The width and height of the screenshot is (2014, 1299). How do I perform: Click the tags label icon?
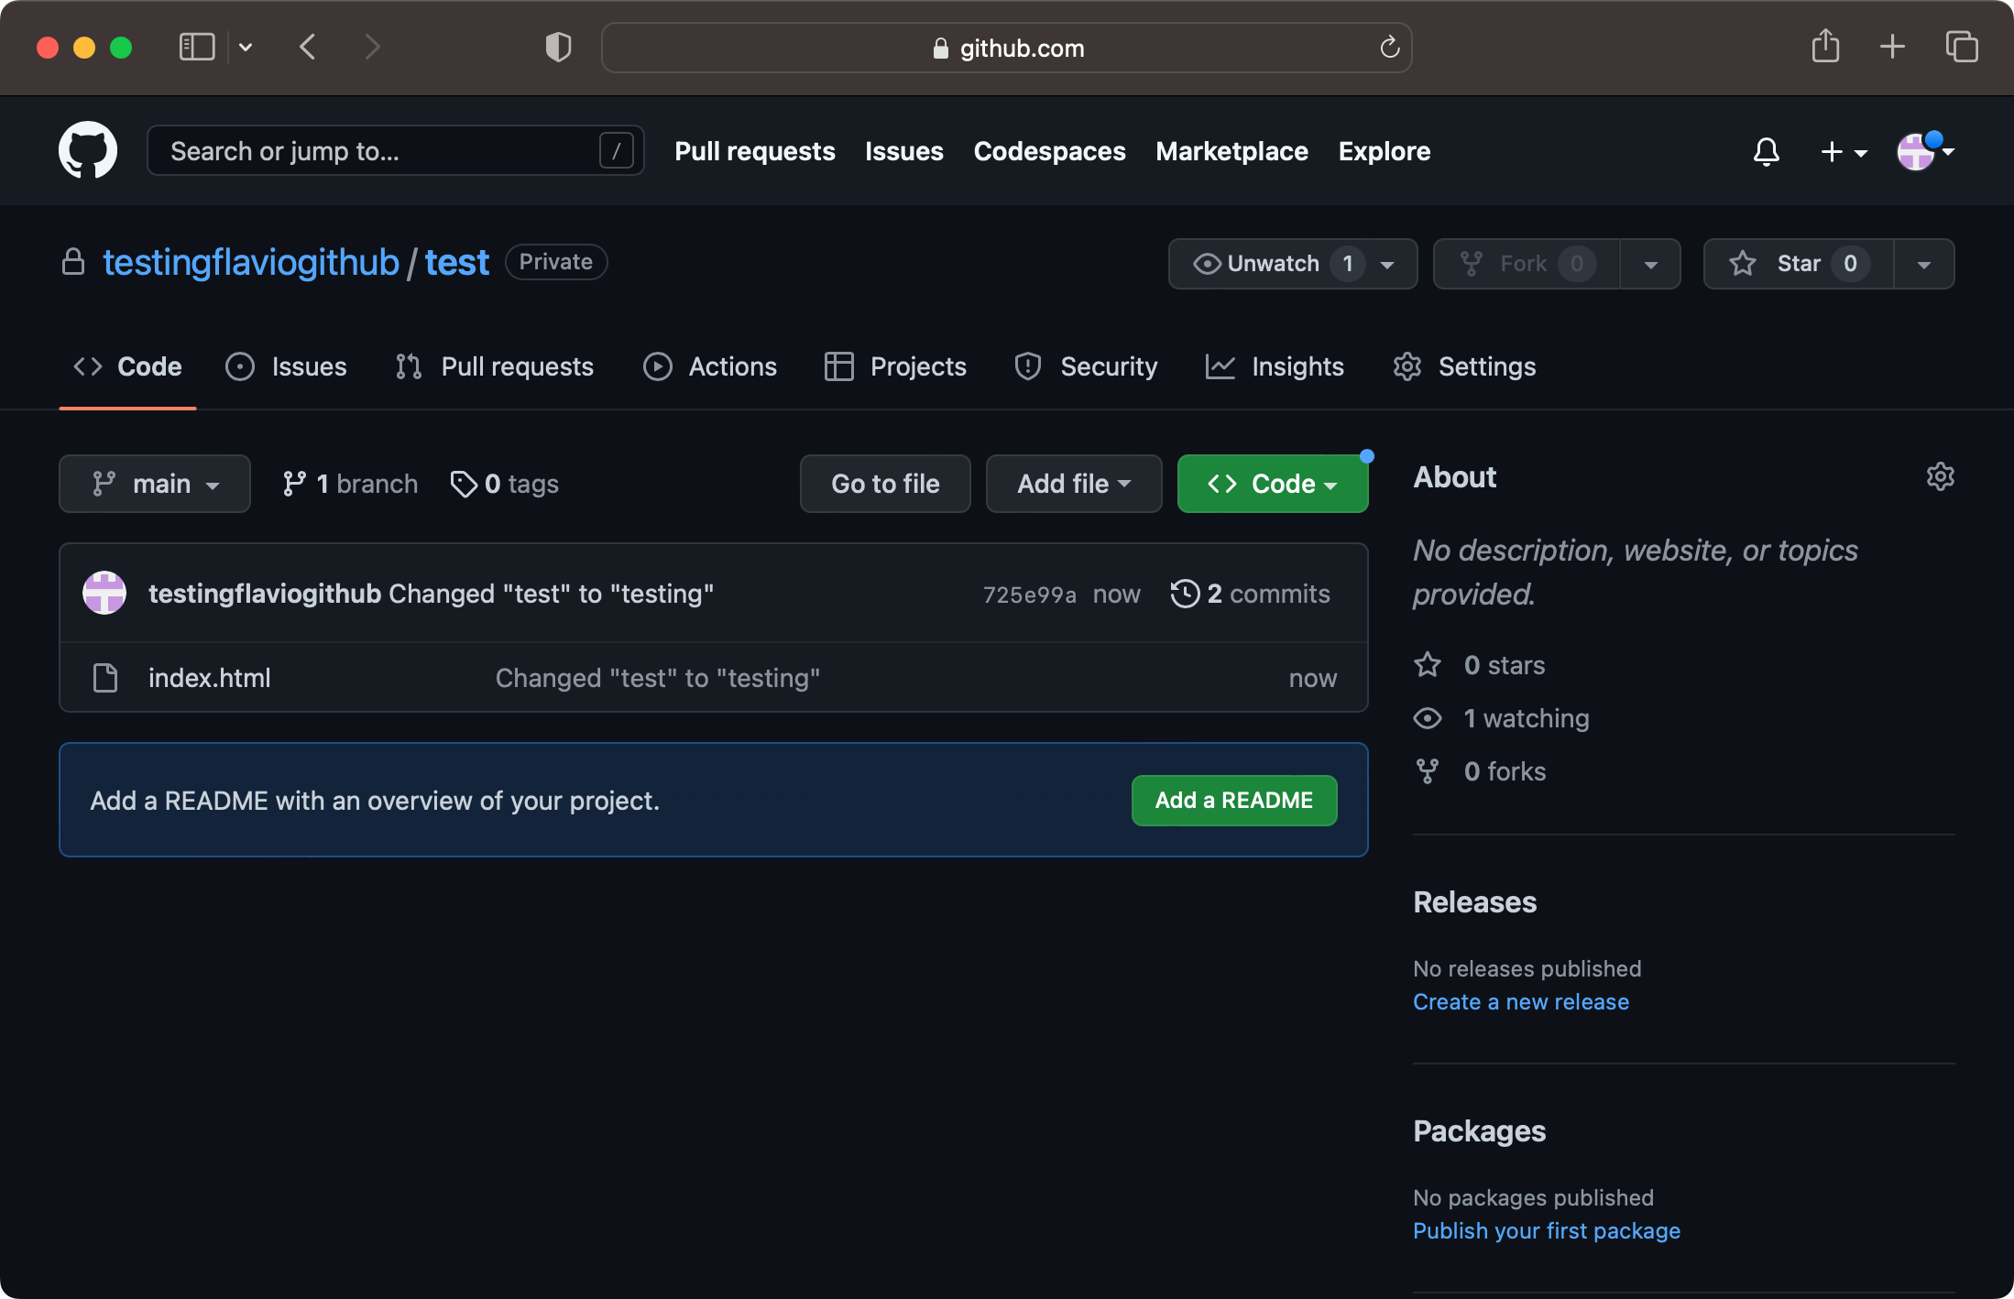(463, 483)
